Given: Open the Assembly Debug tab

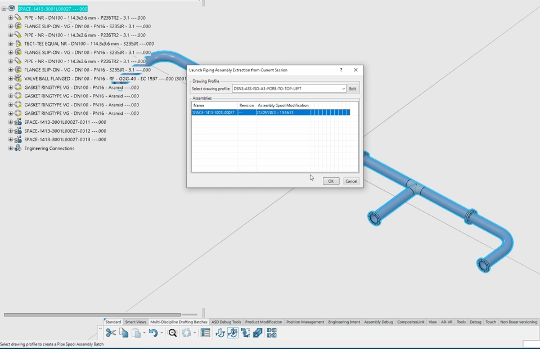Looking at the screenshot, I should 379,322.
